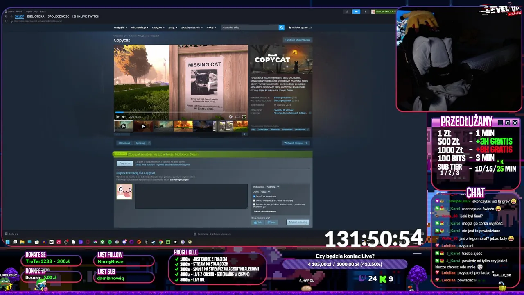The width and height of the screenshot is (524, 295).
Task: Go to the SPOŁECZNOŚĆ tab
Action: pyautogui.click(x=58, y=16)
